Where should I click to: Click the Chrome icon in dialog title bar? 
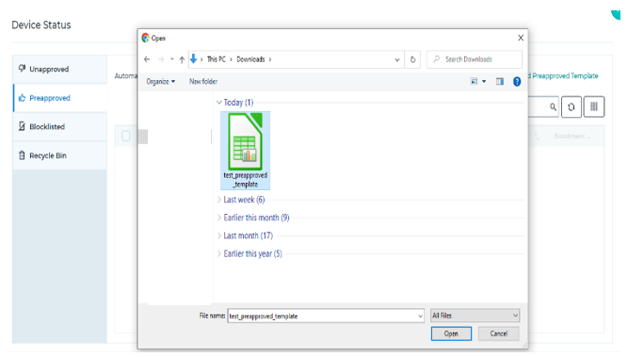pyautogui.click(x=145, y=38)
